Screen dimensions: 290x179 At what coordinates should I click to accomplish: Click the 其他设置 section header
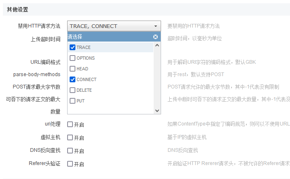coord(18,9)
